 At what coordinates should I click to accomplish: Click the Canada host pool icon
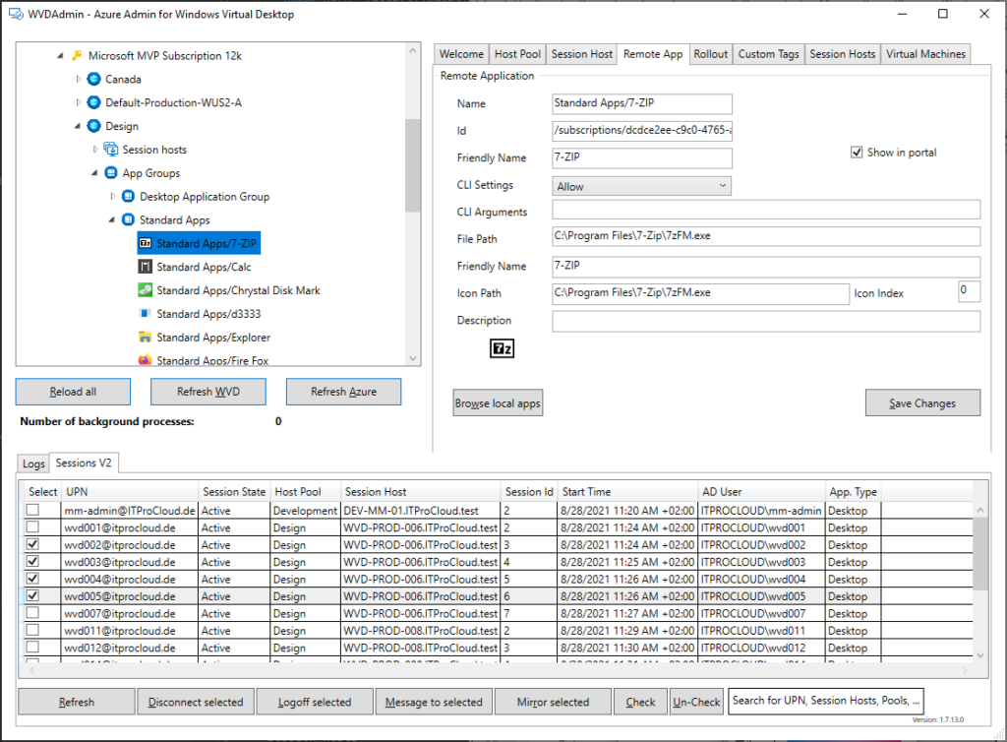click(x=94, y=79)
